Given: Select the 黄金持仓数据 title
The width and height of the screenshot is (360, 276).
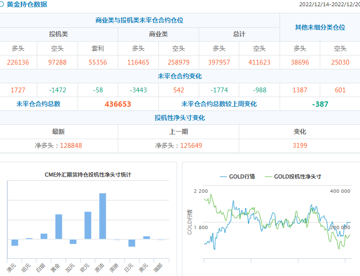Looking at the screenshot, I should (x=27, y=4).
